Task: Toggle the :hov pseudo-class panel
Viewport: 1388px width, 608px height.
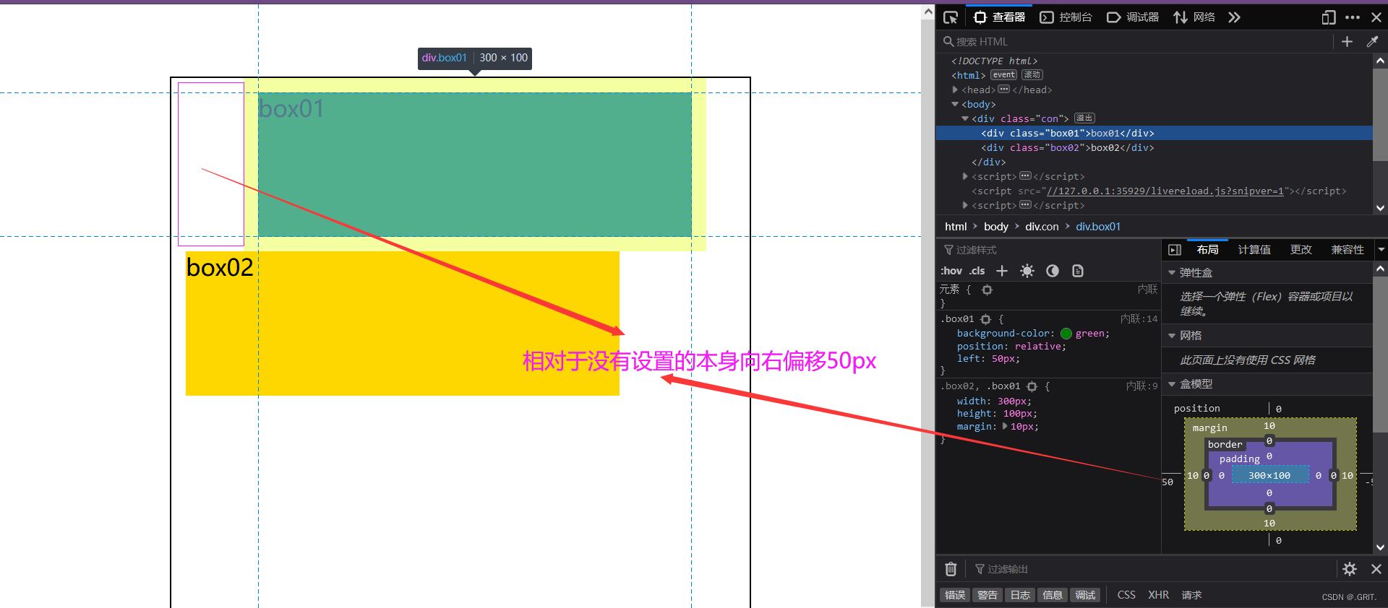Action: click(951, 271)
